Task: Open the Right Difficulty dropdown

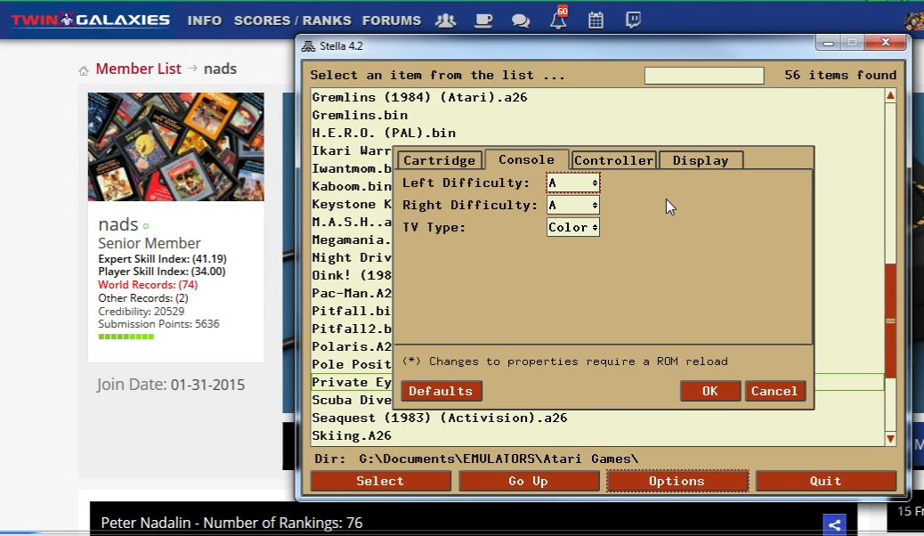Action: pyautogui.click(x=572, y=205)
